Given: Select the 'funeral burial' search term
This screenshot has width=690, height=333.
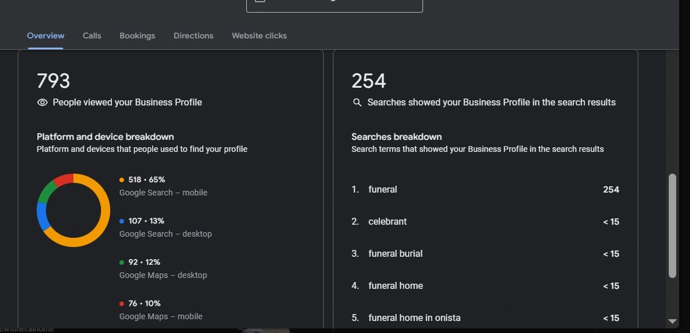Looking at the screenshot, I should pyautogui.click(x=396, y=254).
